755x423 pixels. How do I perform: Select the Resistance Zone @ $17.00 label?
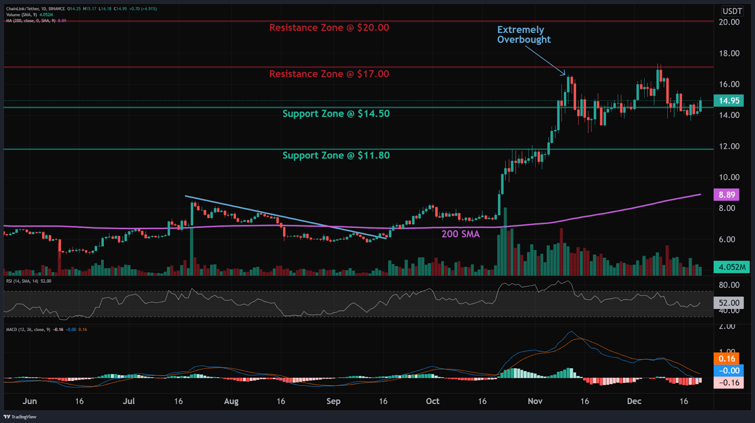click(329, 74)
